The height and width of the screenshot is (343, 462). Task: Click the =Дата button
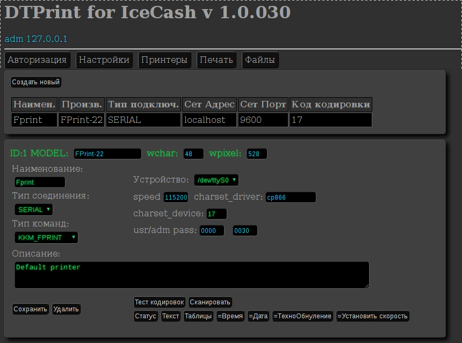(258, 316)
